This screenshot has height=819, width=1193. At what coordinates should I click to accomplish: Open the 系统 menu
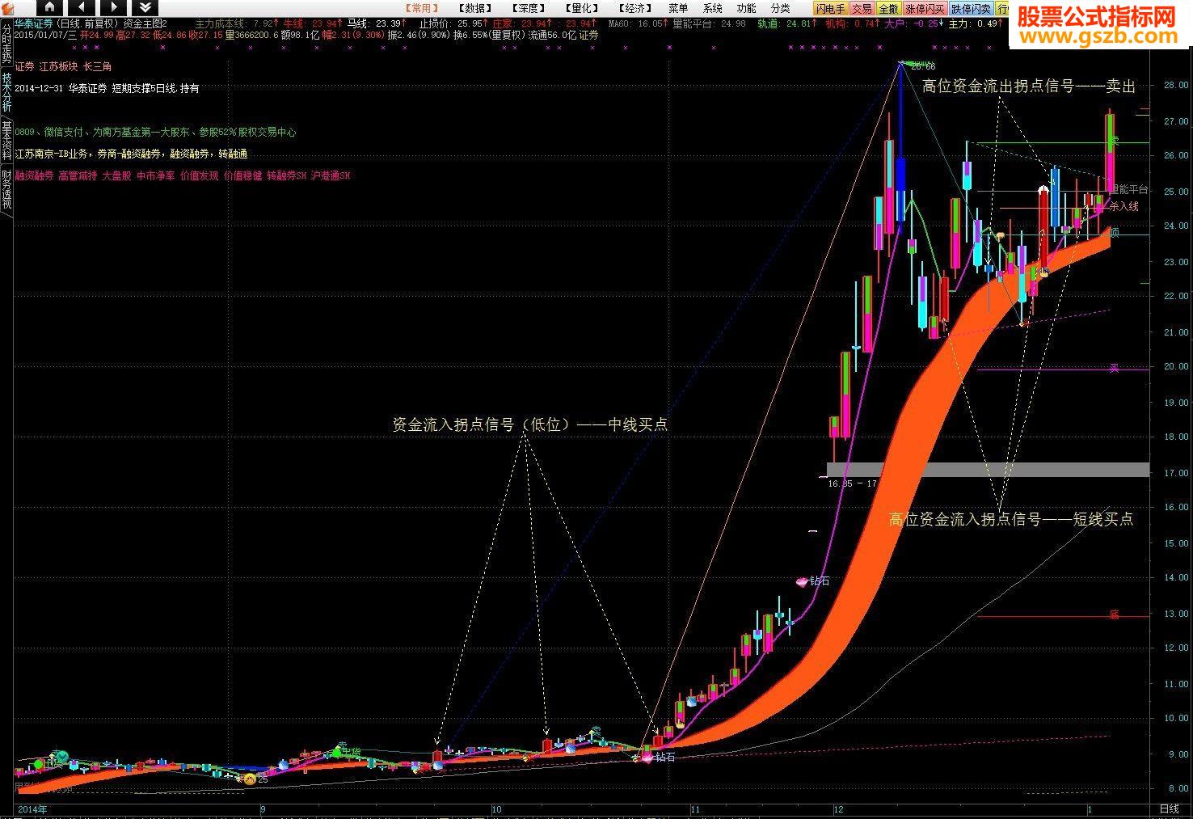coord(713,8)
